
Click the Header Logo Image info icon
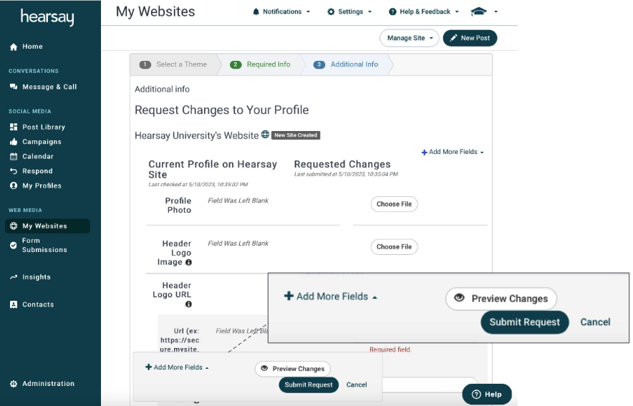click(188, 262)
